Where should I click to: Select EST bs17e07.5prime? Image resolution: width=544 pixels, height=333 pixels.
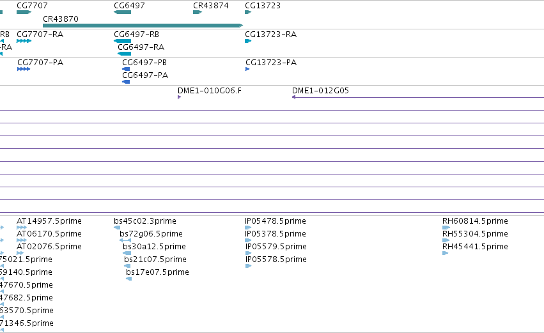coord(157,272)
